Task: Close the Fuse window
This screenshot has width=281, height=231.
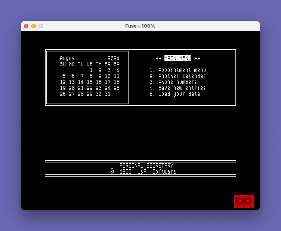Action: click(26, 26)
